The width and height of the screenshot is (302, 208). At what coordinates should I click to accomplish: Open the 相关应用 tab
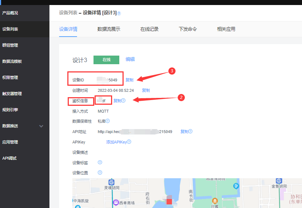(226, 29)
